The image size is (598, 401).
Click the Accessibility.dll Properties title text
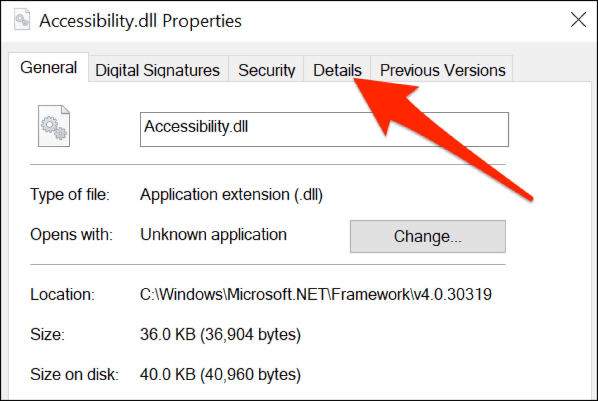[140, 21]
